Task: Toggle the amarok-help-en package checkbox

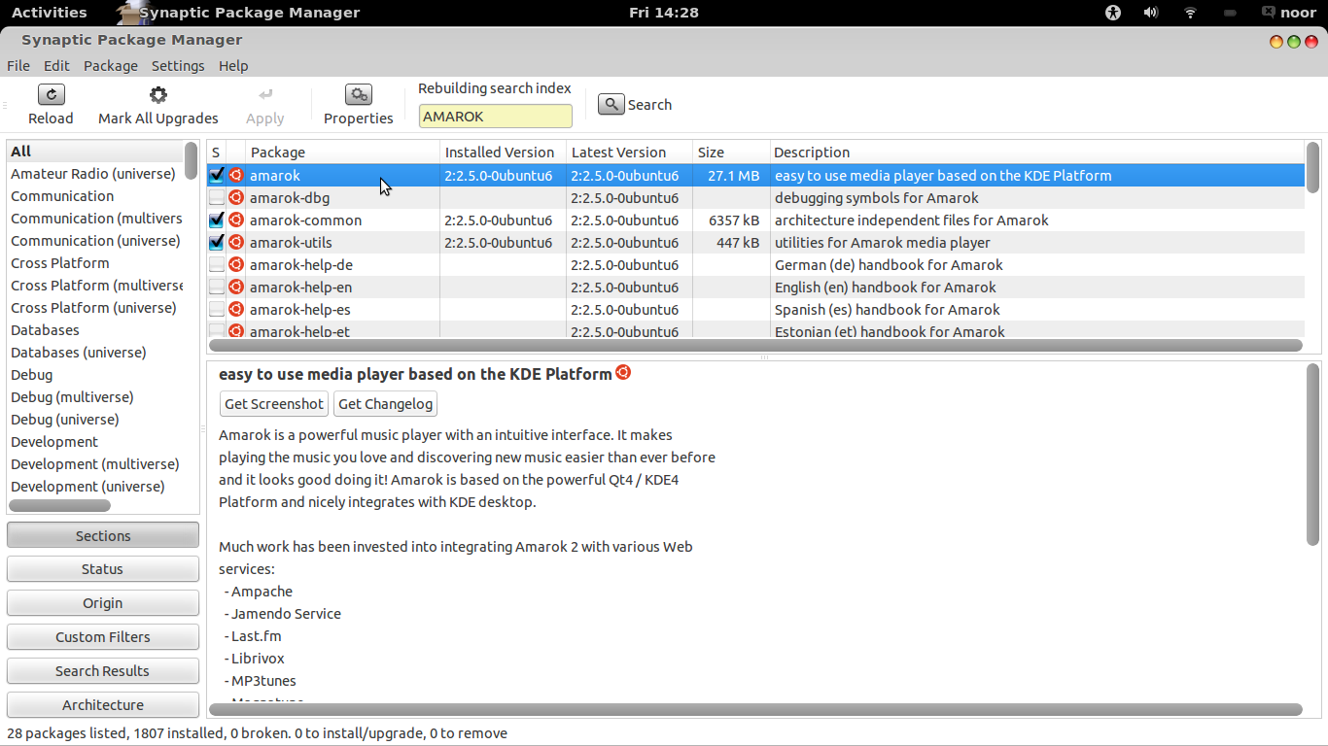Action: coord(217,288)
